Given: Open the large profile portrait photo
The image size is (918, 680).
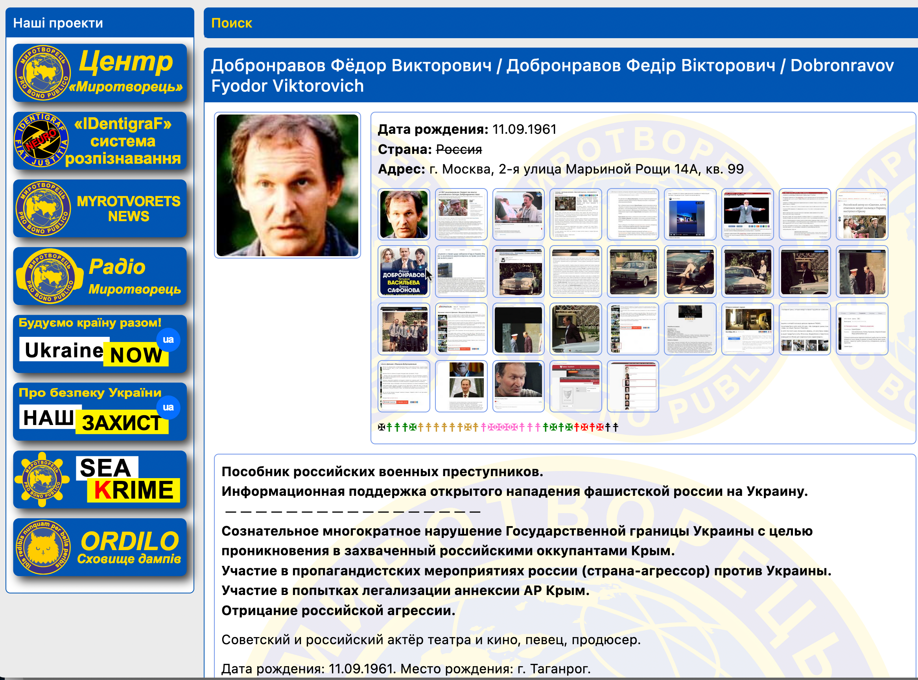Looking at the screenshot, I should (x=287, y=185).
